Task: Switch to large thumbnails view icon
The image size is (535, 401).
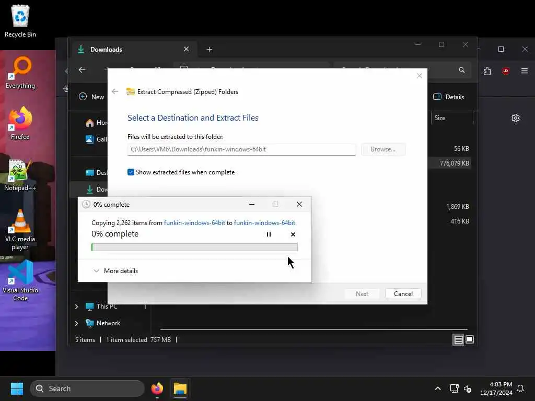Action: pos(470,339)
